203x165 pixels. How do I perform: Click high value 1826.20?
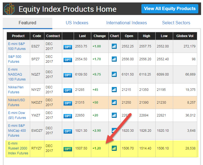click(145, 131)
